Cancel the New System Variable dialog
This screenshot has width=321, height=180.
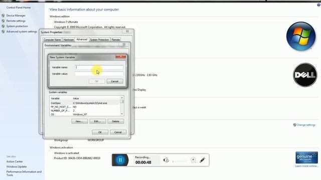pos(115,81)
